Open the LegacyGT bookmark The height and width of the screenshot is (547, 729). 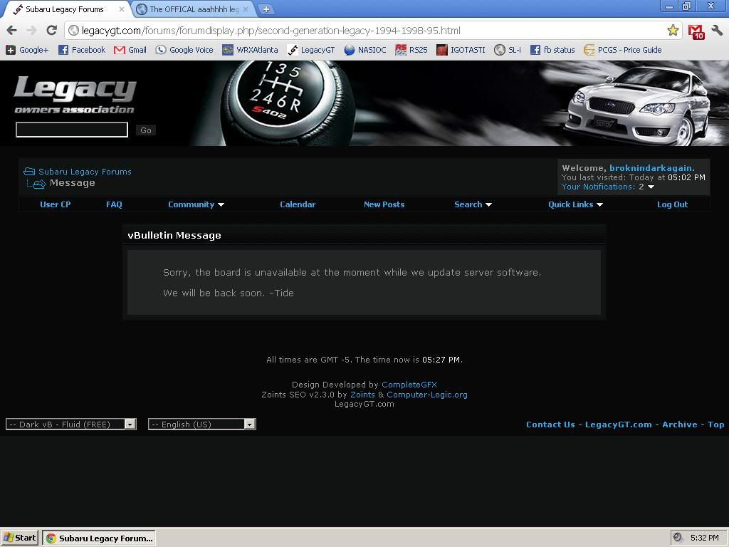tap(311, 50)
